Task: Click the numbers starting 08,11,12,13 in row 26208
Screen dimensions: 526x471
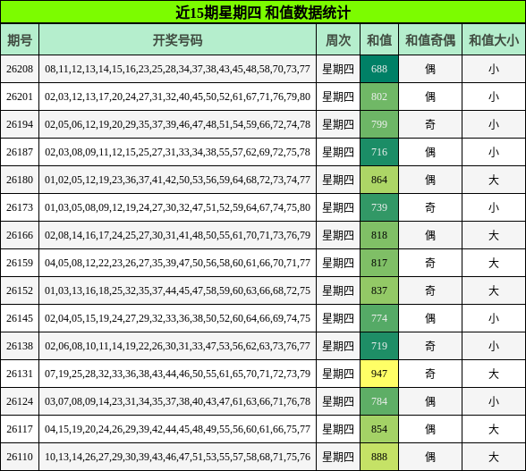Action: click(177, 69)
